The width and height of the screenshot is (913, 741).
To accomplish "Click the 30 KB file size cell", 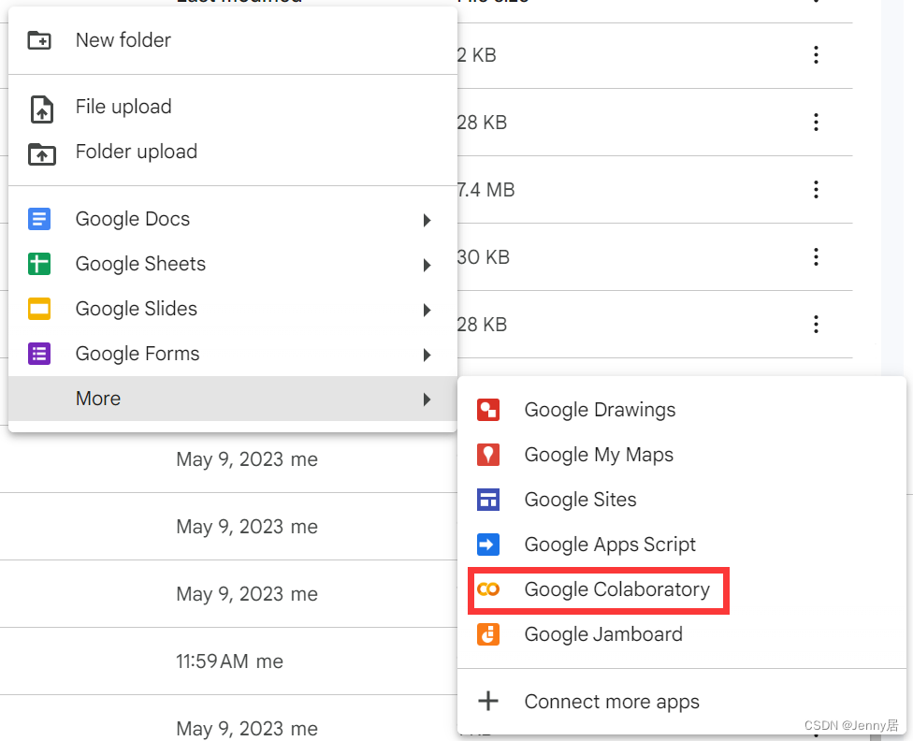I will 484,257.
